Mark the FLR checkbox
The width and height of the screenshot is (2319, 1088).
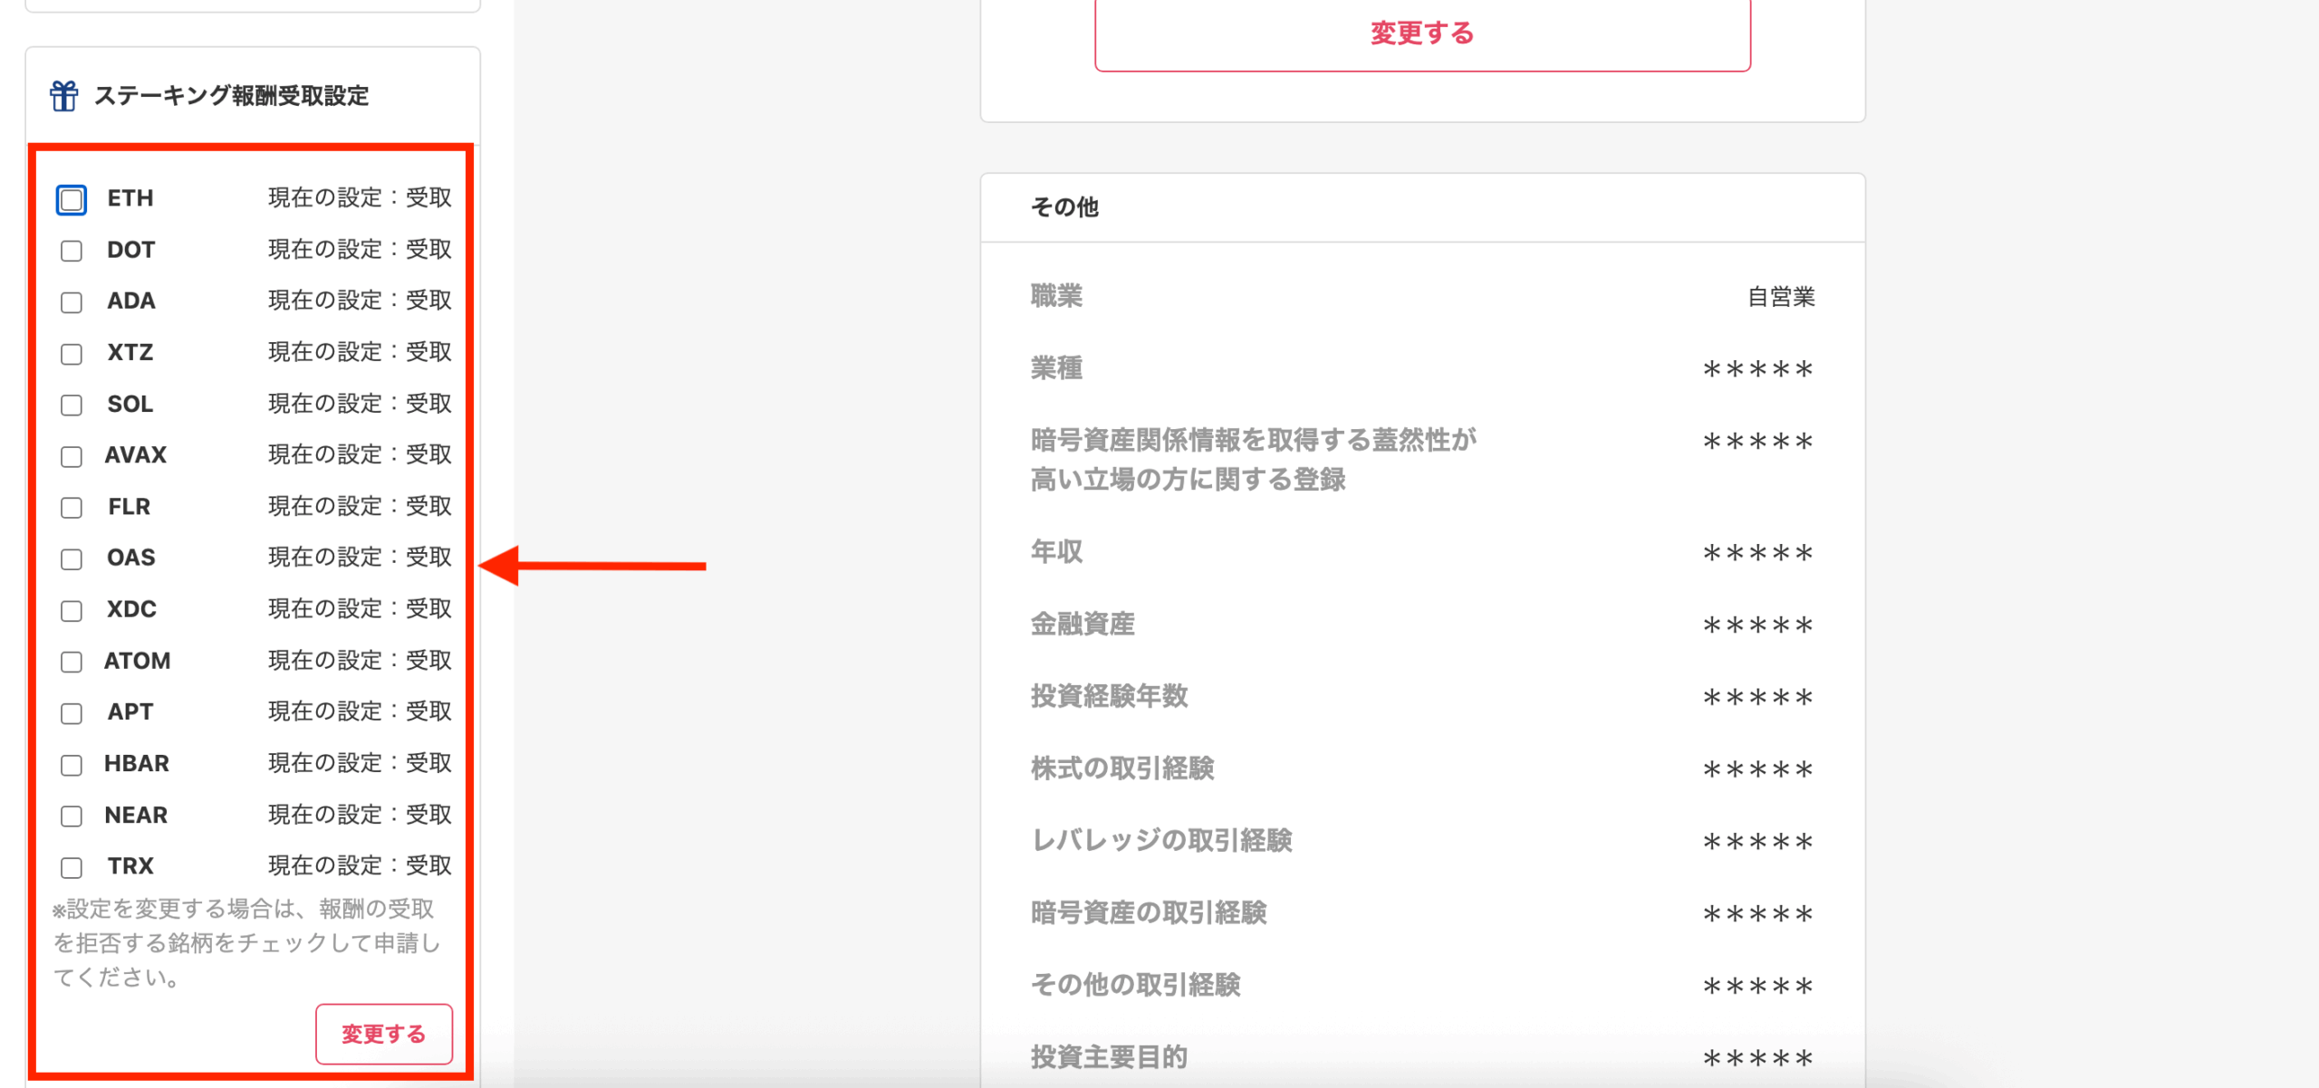click(72, 508)
